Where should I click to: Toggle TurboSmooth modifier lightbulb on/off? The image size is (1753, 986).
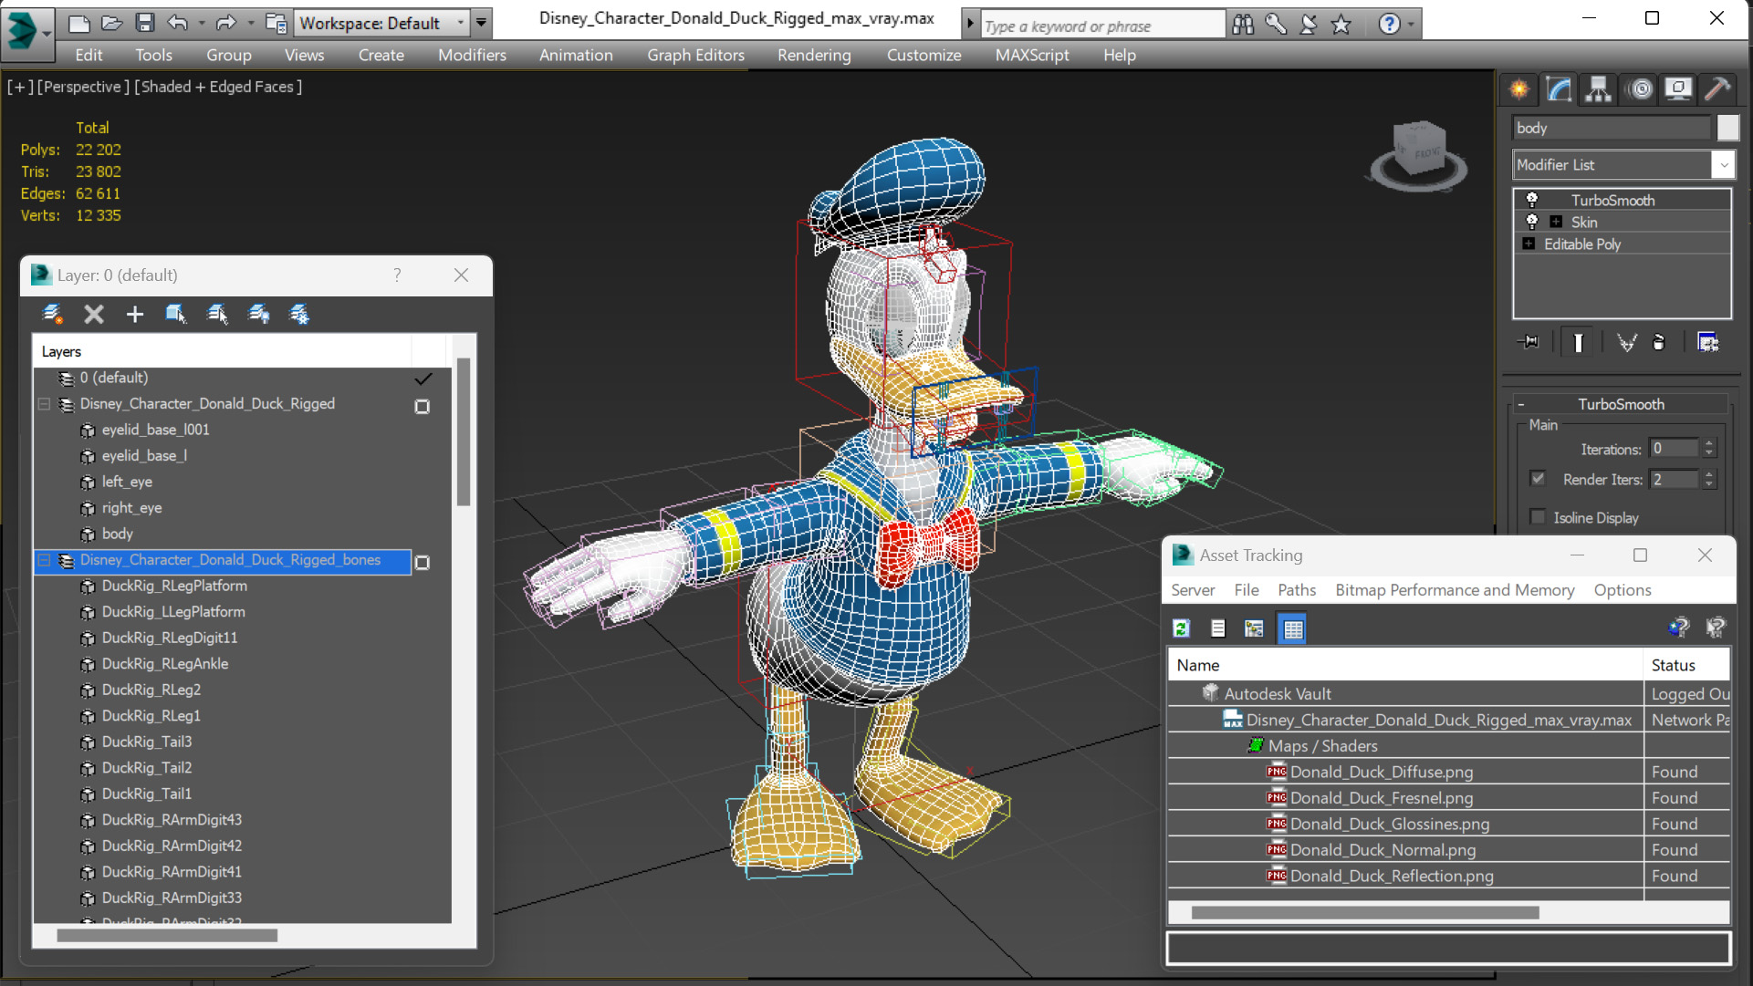coord(1532,200)
